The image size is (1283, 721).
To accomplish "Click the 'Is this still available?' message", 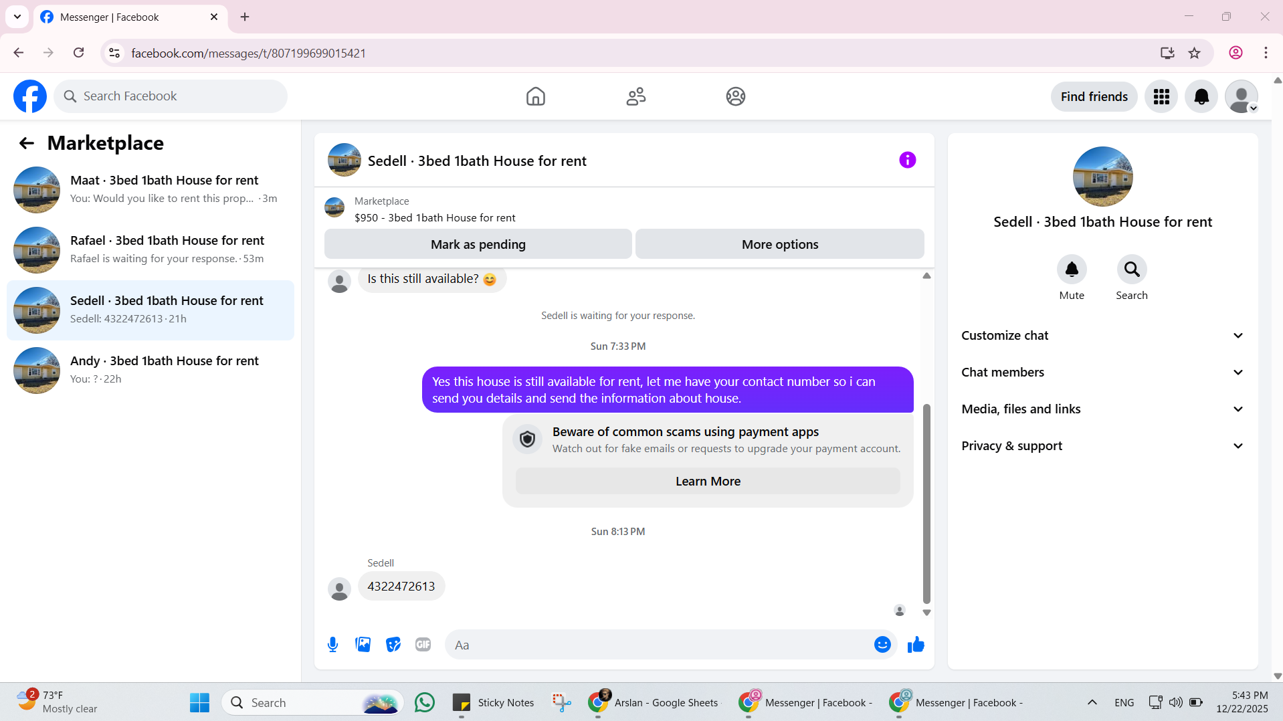I will (432, 279).
